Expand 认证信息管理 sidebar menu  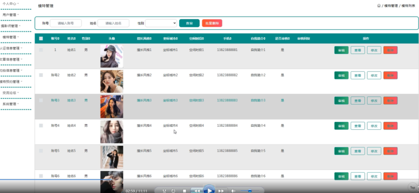pos(11,49)
